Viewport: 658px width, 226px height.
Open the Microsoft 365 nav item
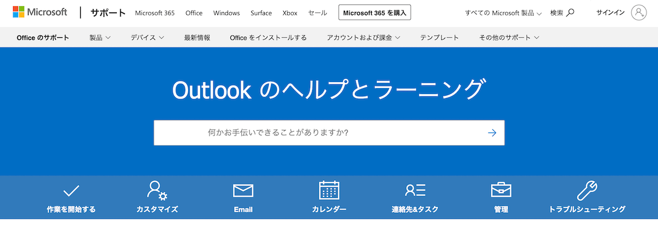pos(155,13)
